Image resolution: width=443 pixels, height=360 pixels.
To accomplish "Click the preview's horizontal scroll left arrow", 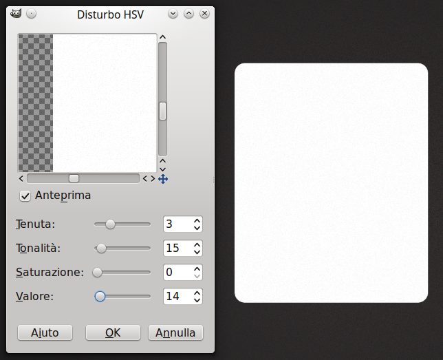I will pos(21,179).
